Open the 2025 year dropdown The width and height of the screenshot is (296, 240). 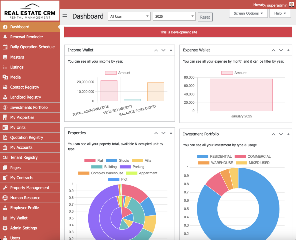pyautogui.click(x=174, y=16)
